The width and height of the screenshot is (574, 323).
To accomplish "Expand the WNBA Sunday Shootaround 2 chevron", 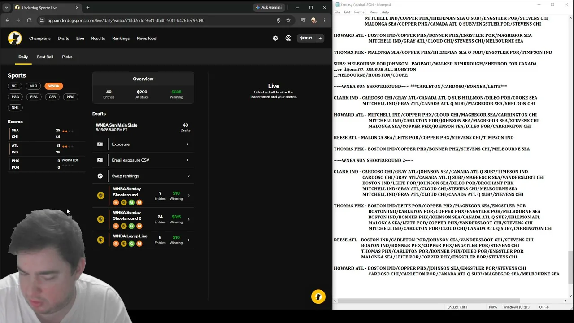I will pyautogui.click(x=188, y=219).
